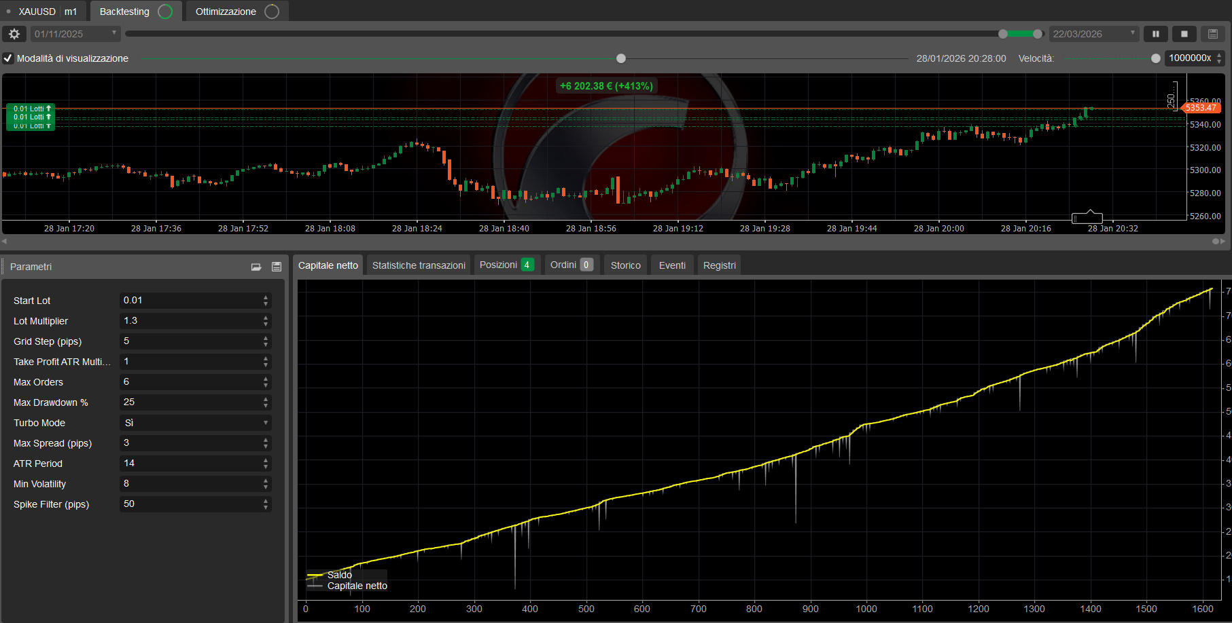The width and height of the screenshot is (1232, 623).
Task: Open the 22/03/2026 end date picker
Action: point(1093,34)
